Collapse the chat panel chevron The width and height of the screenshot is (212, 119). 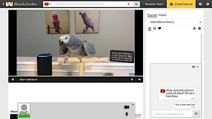tap(197, 67)
